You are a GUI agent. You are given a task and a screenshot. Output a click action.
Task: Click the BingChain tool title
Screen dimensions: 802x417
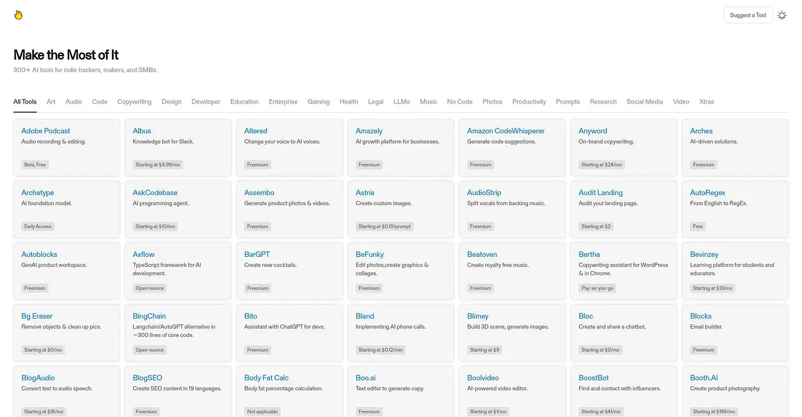click(x=150, y=316)
